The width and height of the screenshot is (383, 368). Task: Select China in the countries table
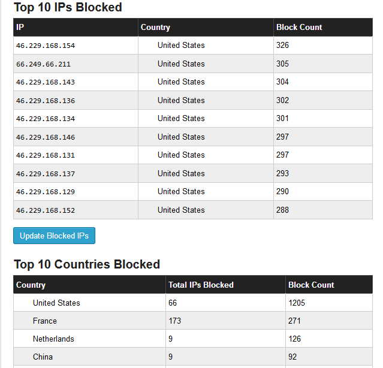(43, 357)
